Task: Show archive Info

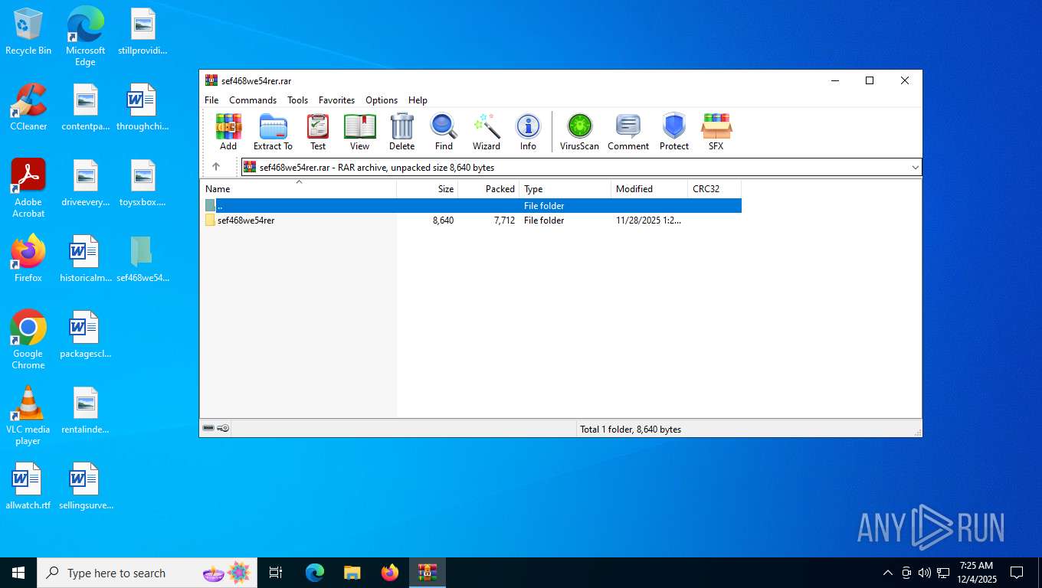Action: pyautogui.click(x=528, y=132)
